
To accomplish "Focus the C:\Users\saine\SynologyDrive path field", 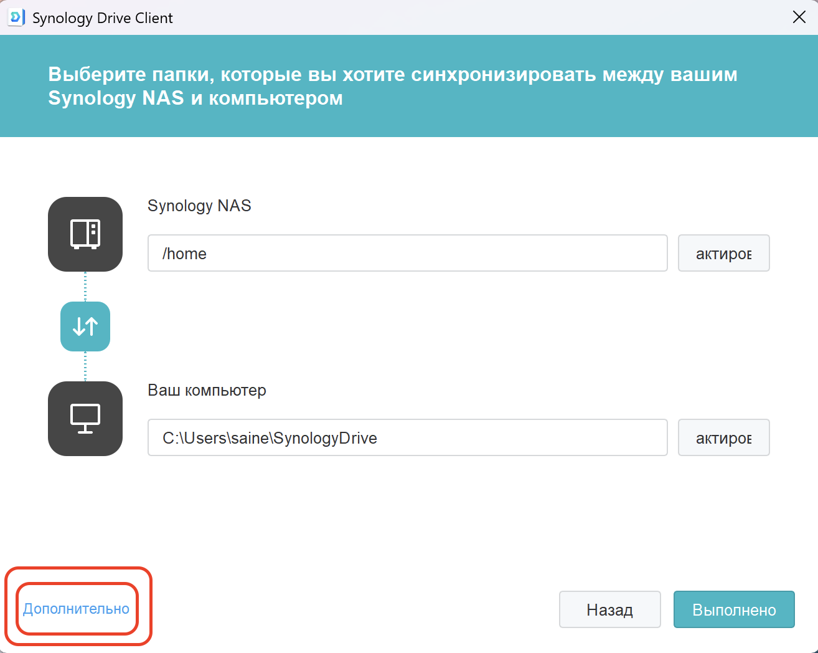I will click(x=407, y=438).
